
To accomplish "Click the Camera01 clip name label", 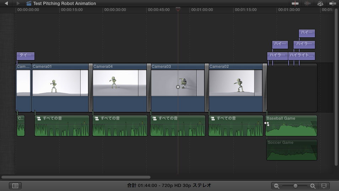I will (42, 66).
